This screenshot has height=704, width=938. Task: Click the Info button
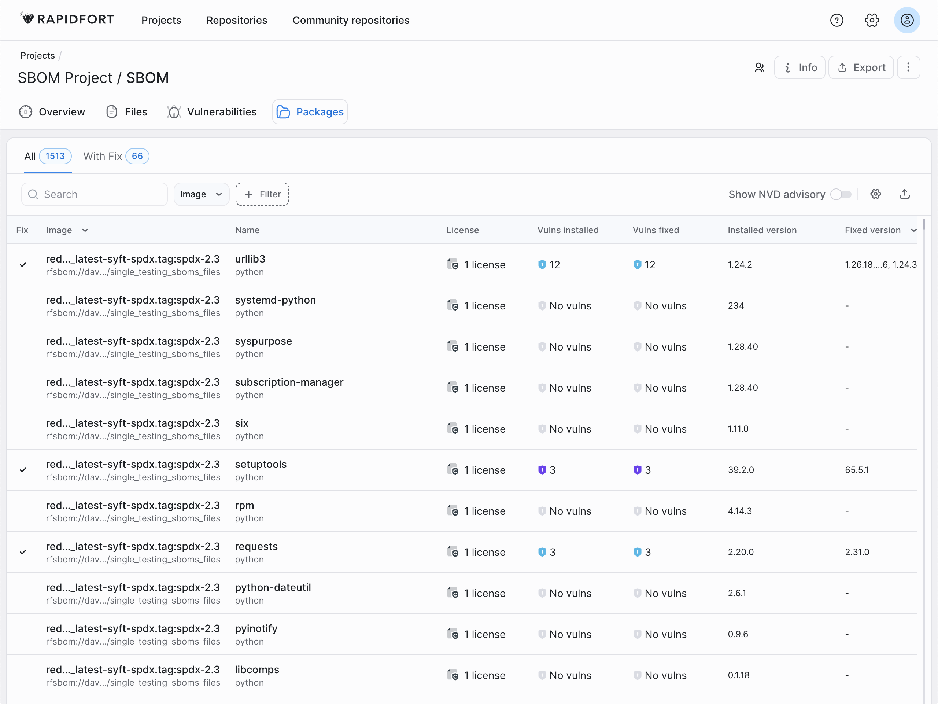(799, 67)
